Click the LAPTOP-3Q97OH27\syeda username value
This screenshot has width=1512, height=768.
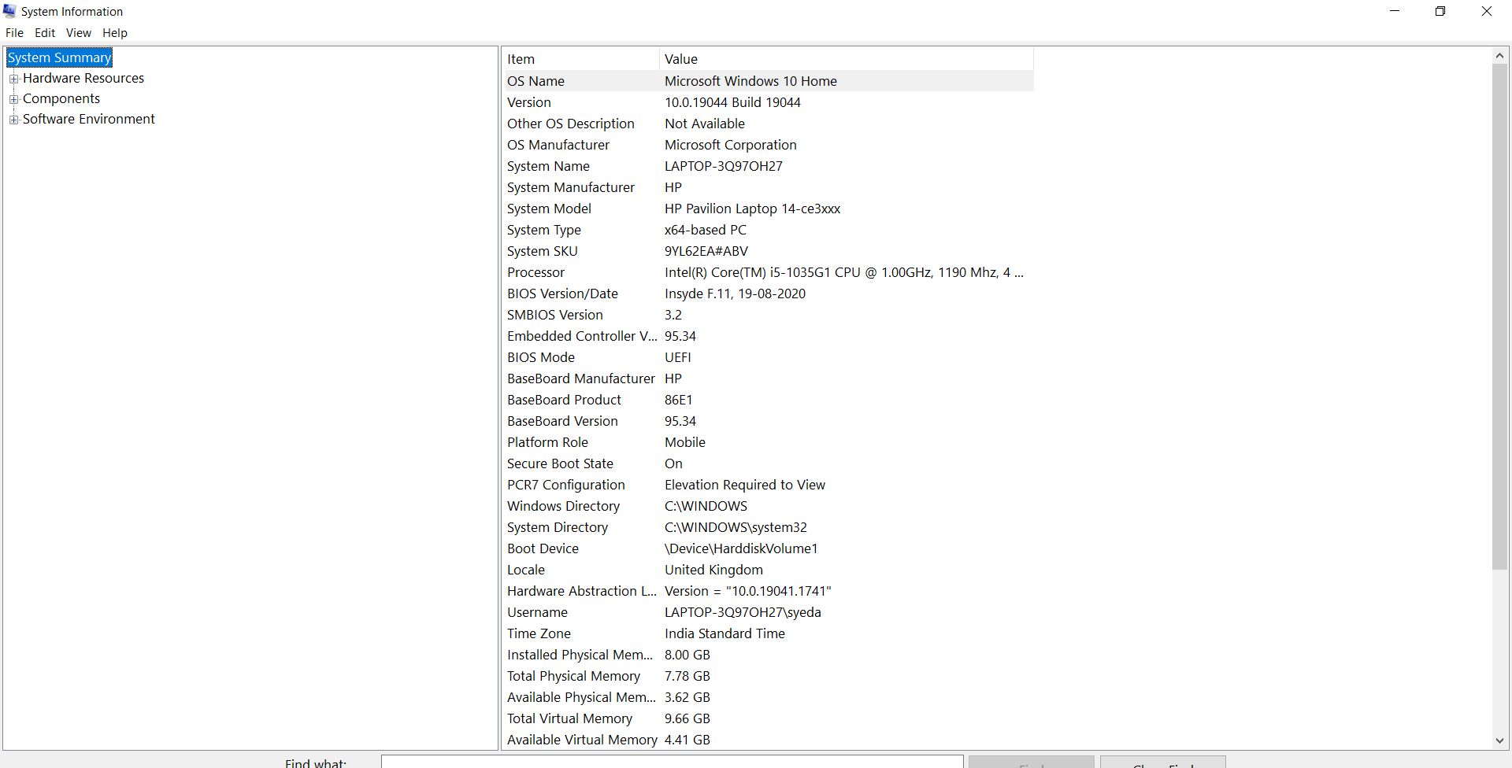(x=743, y=612)
